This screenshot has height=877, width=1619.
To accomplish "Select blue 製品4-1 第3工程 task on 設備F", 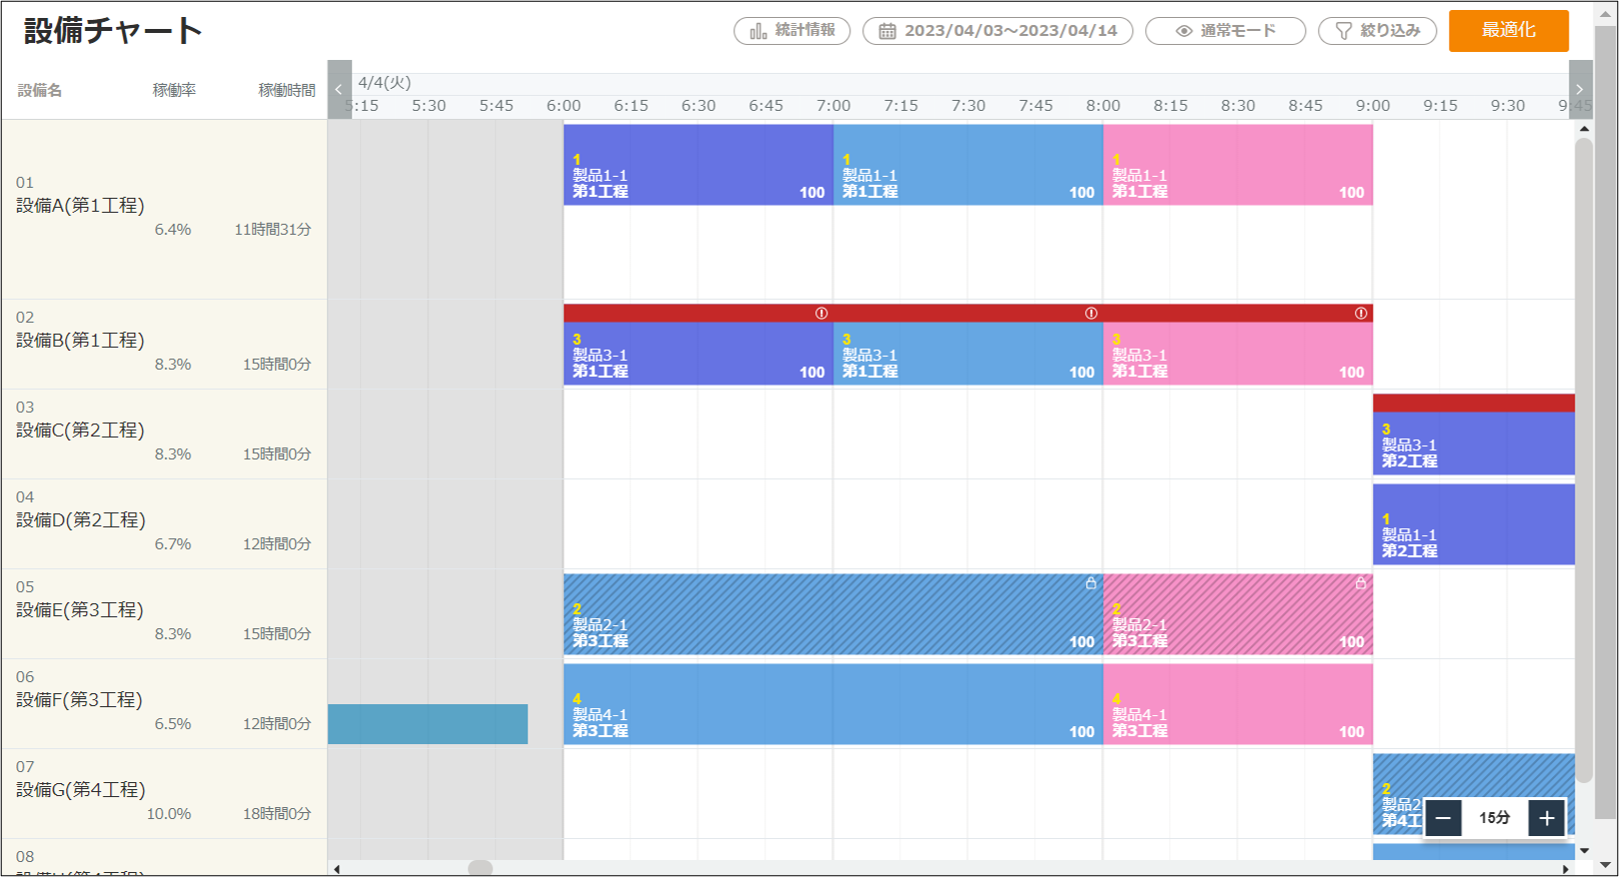I will pos(833,704).
